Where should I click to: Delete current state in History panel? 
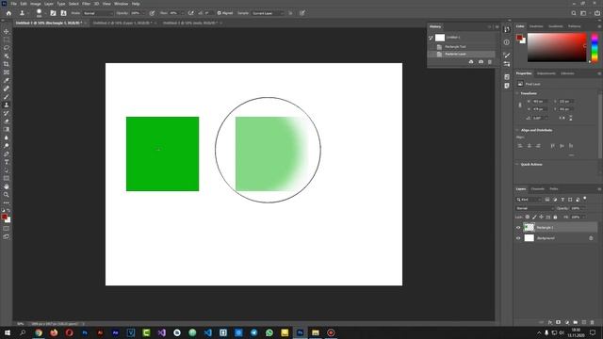490,62
